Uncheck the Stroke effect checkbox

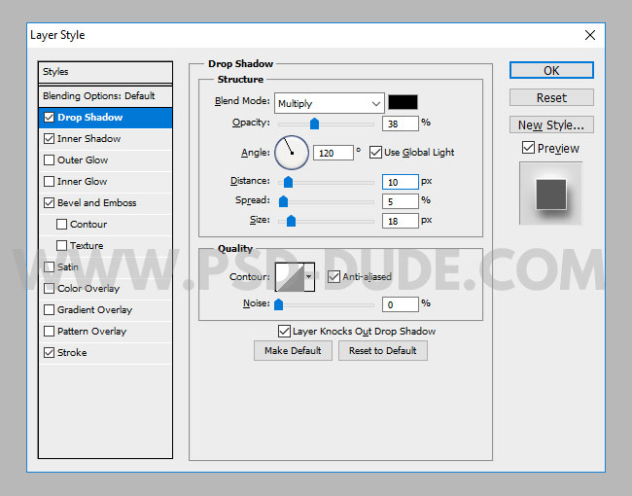coord(49,352)
